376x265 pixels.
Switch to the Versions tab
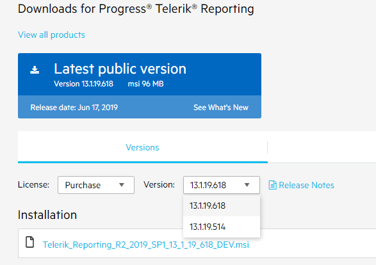coord(142,147)
